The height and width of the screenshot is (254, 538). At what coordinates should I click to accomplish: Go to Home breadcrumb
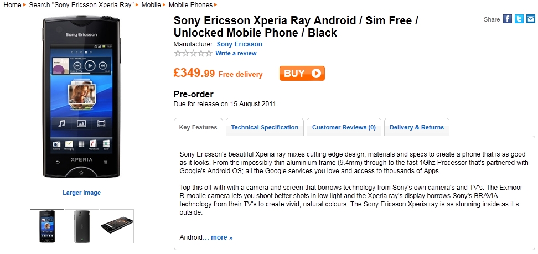pyautogui.click(x=12, y=4)
